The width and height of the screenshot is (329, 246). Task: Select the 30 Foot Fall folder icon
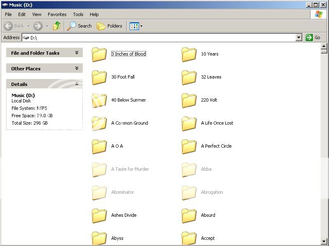point(99,77)
